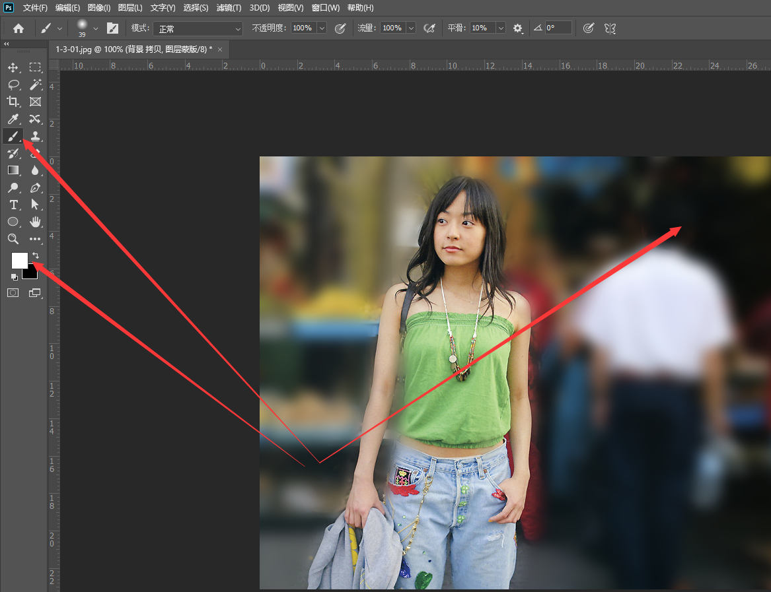The width and height of the screenshot is (771, 592).
Task: Toggle butterfly symmetry paint options
Action: 610,28
